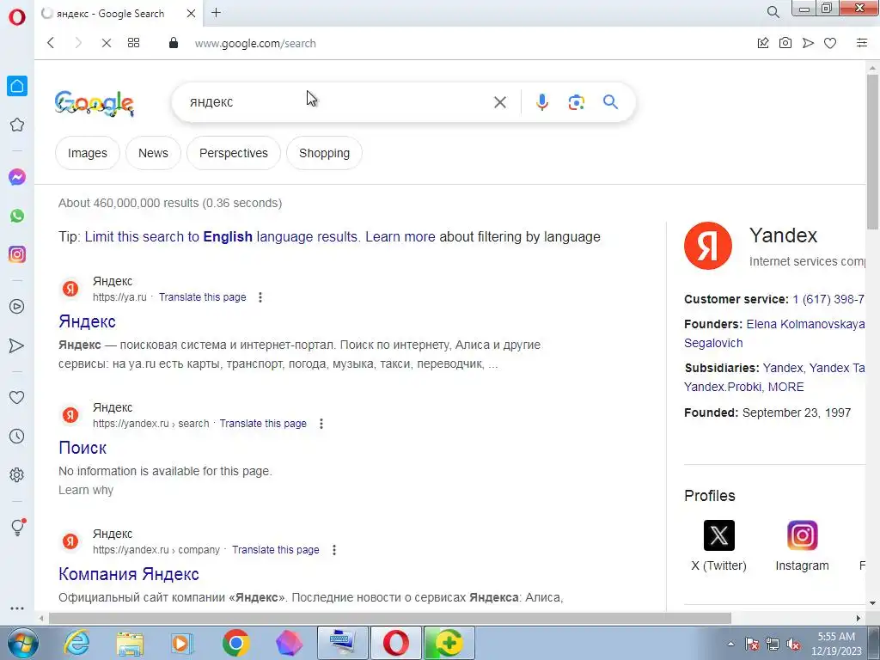This screenshot has height=660, width=880.
Task: Open the heart Pinboards icon in sidebar
Action: tap(17, 397)
